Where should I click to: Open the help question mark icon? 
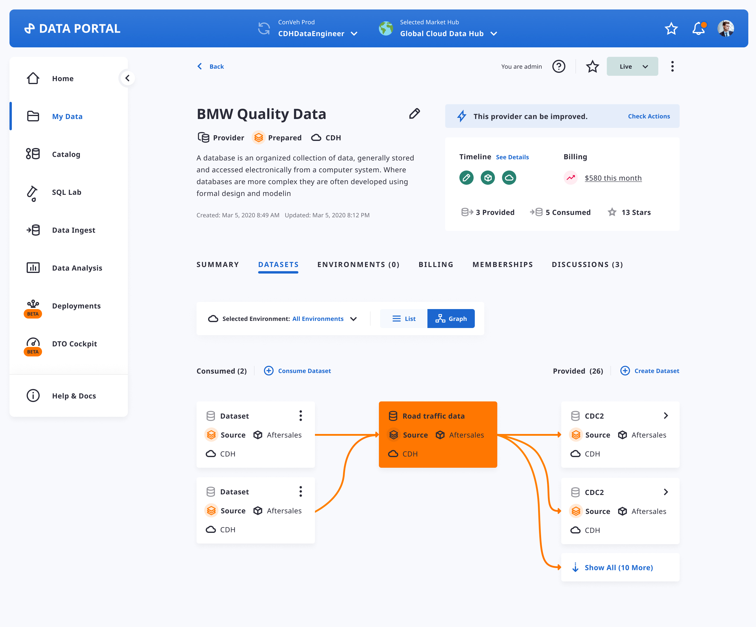(x=559, y=67)
